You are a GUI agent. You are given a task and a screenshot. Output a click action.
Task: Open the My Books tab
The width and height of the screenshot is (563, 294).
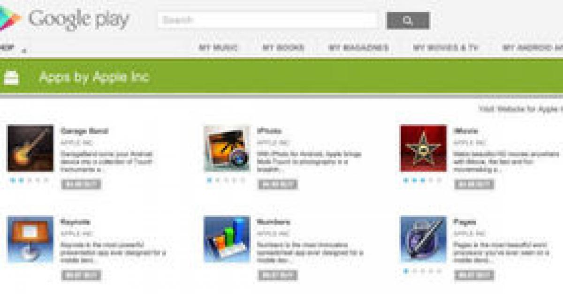(283, 48)
